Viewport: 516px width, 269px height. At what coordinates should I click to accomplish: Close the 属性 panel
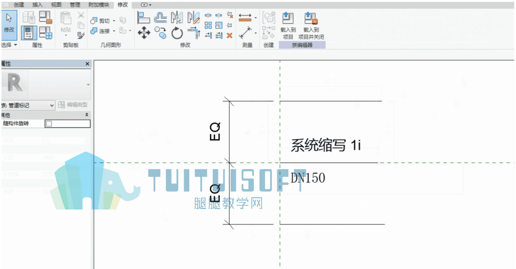click(x=88, y=64)
